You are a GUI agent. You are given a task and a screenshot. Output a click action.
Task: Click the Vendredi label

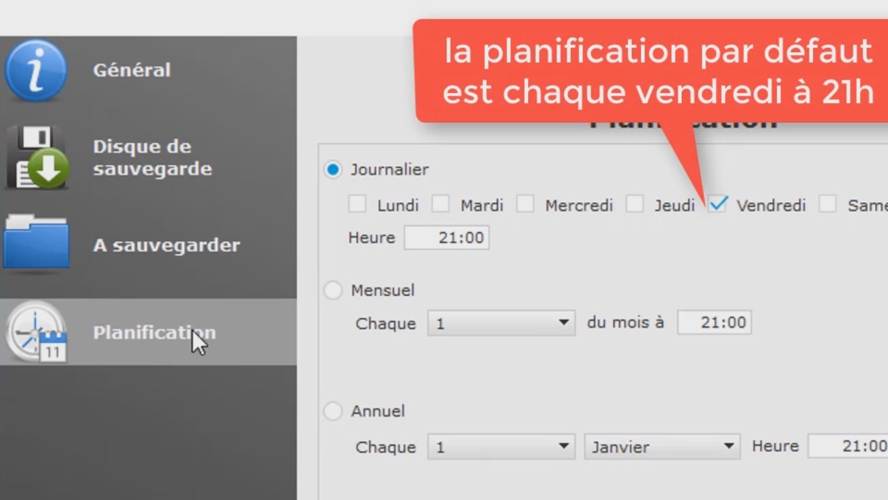(x=771, y=206)
